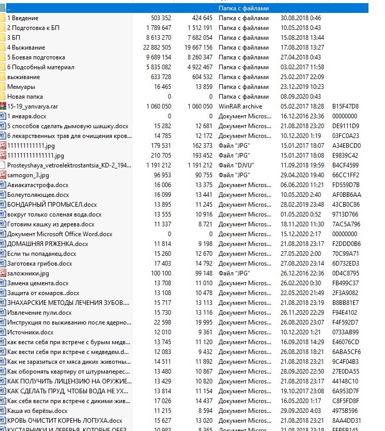Click date 26.12.2016 22:36 of 'заложники.jpg'
Screen dimensions: 385x431
tap(302, 273)
